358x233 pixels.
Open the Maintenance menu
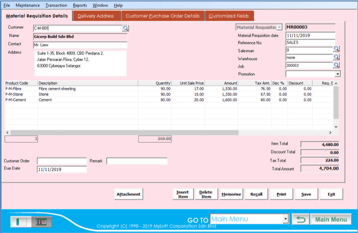(x=28, y=5)
